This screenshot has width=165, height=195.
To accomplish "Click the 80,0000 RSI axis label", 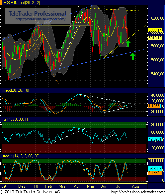I will (158, 125).
